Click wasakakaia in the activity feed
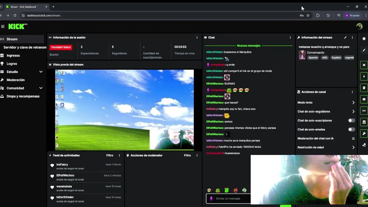Screen dimensions: 368x207 click(64, 187)
